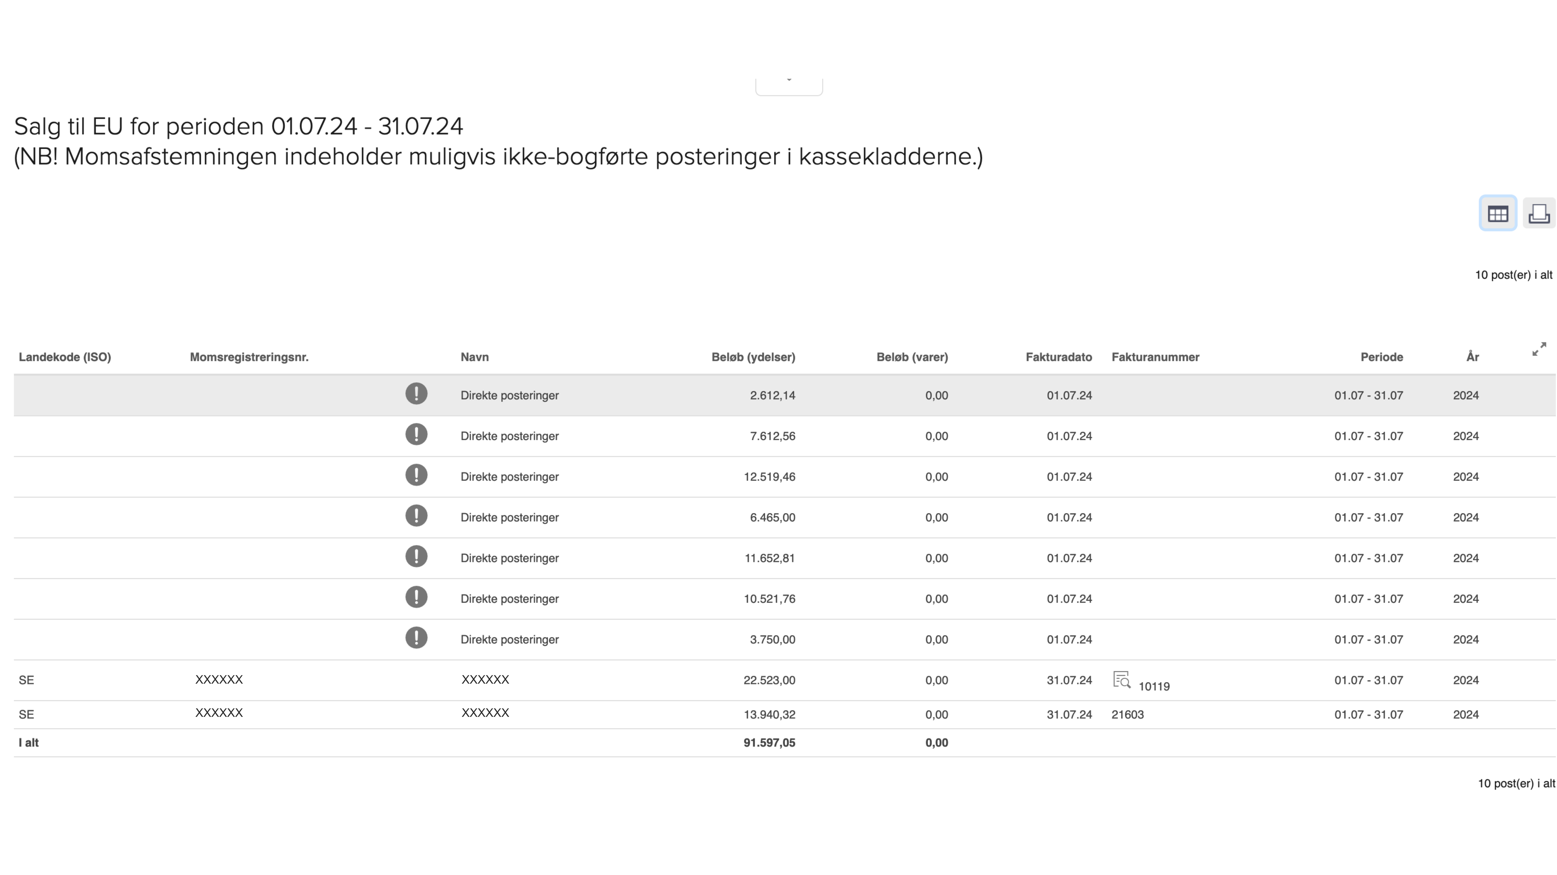Viewport: 1557px width, 875px height.
Task: Click Direkte posteringer in 3.750,00 row
Action: coord(510,640)
